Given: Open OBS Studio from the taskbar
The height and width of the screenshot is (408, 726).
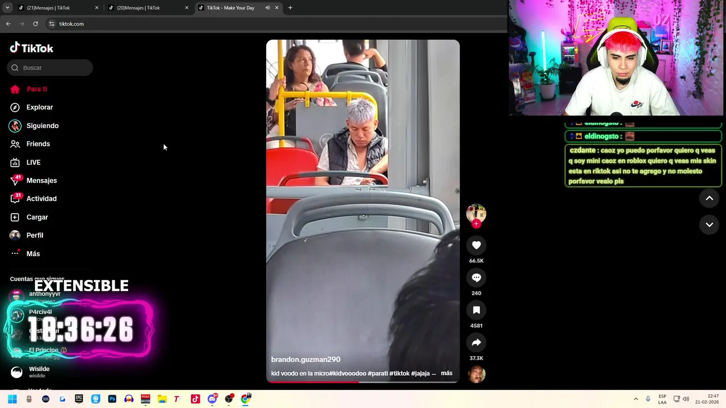Looking at the screenshot, I should [229, 399].
